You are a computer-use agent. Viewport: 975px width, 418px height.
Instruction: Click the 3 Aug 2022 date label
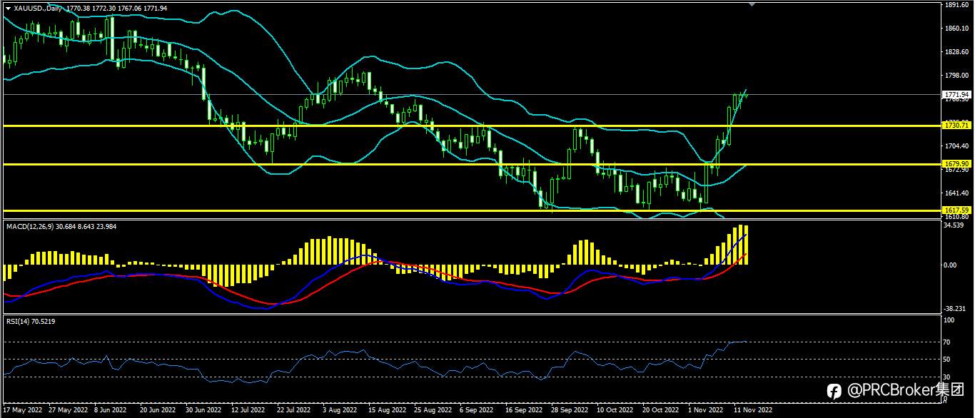340,410
